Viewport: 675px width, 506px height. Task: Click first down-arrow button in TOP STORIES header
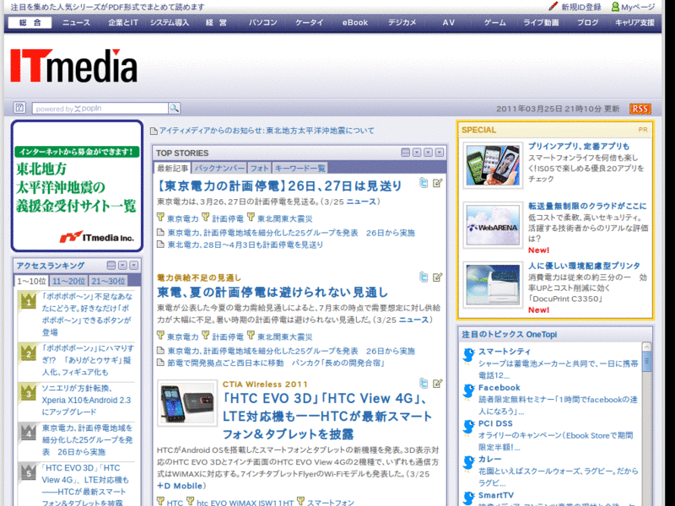pos(417,153)
